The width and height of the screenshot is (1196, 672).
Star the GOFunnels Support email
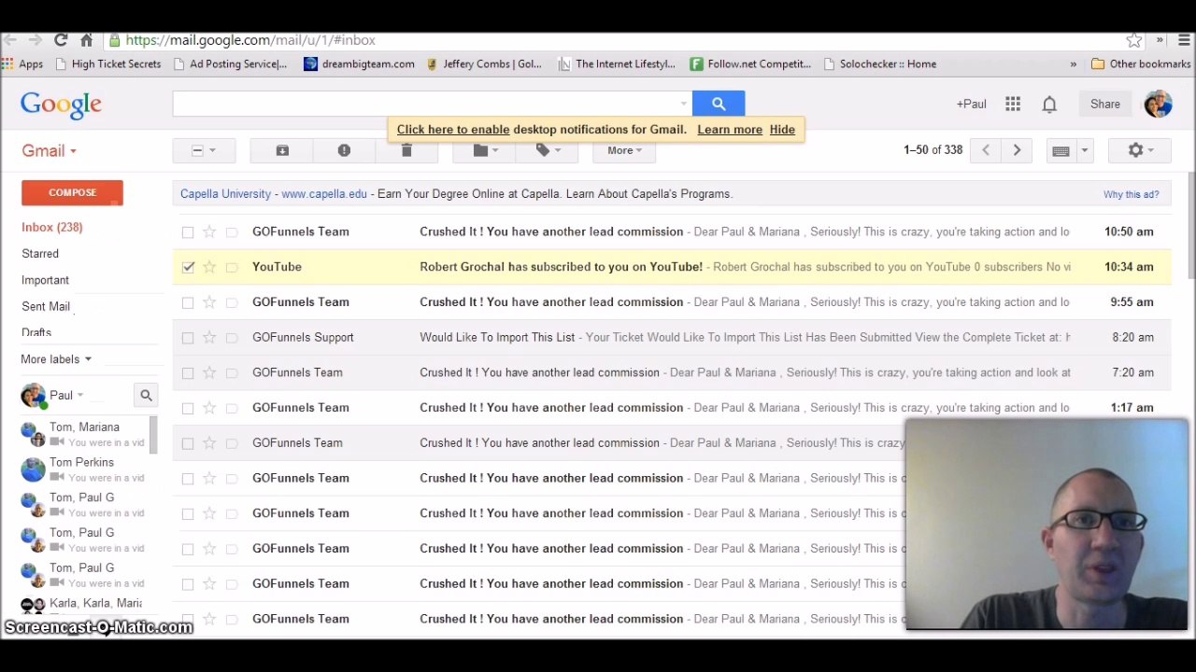click(x=209, y=338)
